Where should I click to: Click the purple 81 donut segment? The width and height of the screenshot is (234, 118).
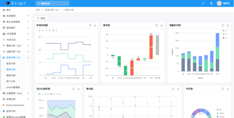[x=196, y=112]
